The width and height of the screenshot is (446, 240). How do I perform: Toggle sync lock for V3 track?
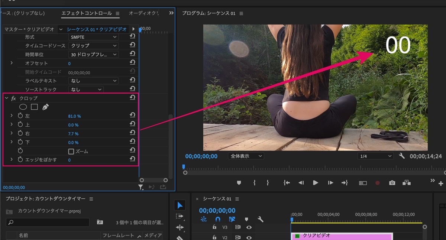(x=237, y=227)
